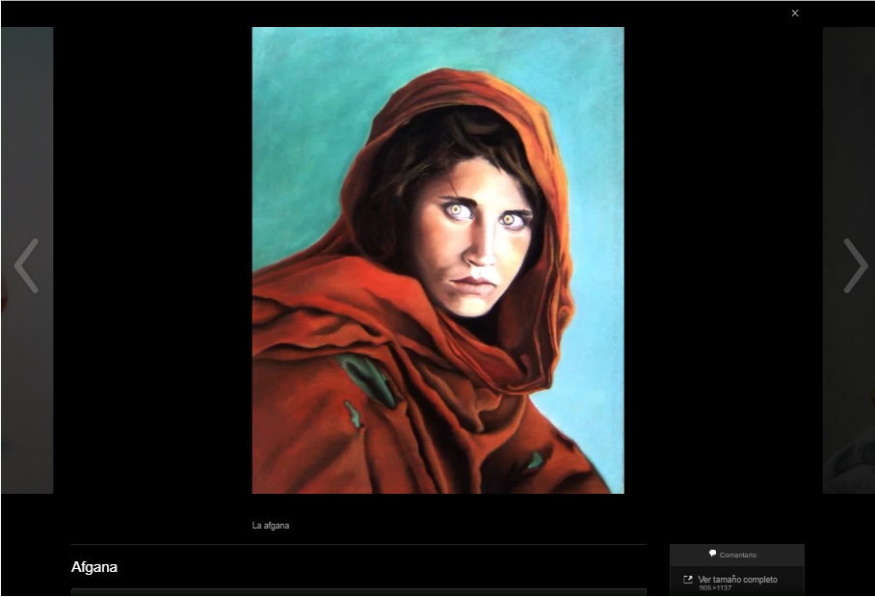
Task: Close the image lightbox viewer
Action: tap(795, 14)
